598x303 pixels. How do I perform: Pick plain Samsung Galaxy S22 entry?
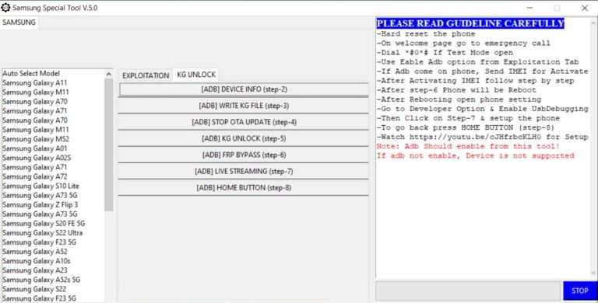click(34, 289)
